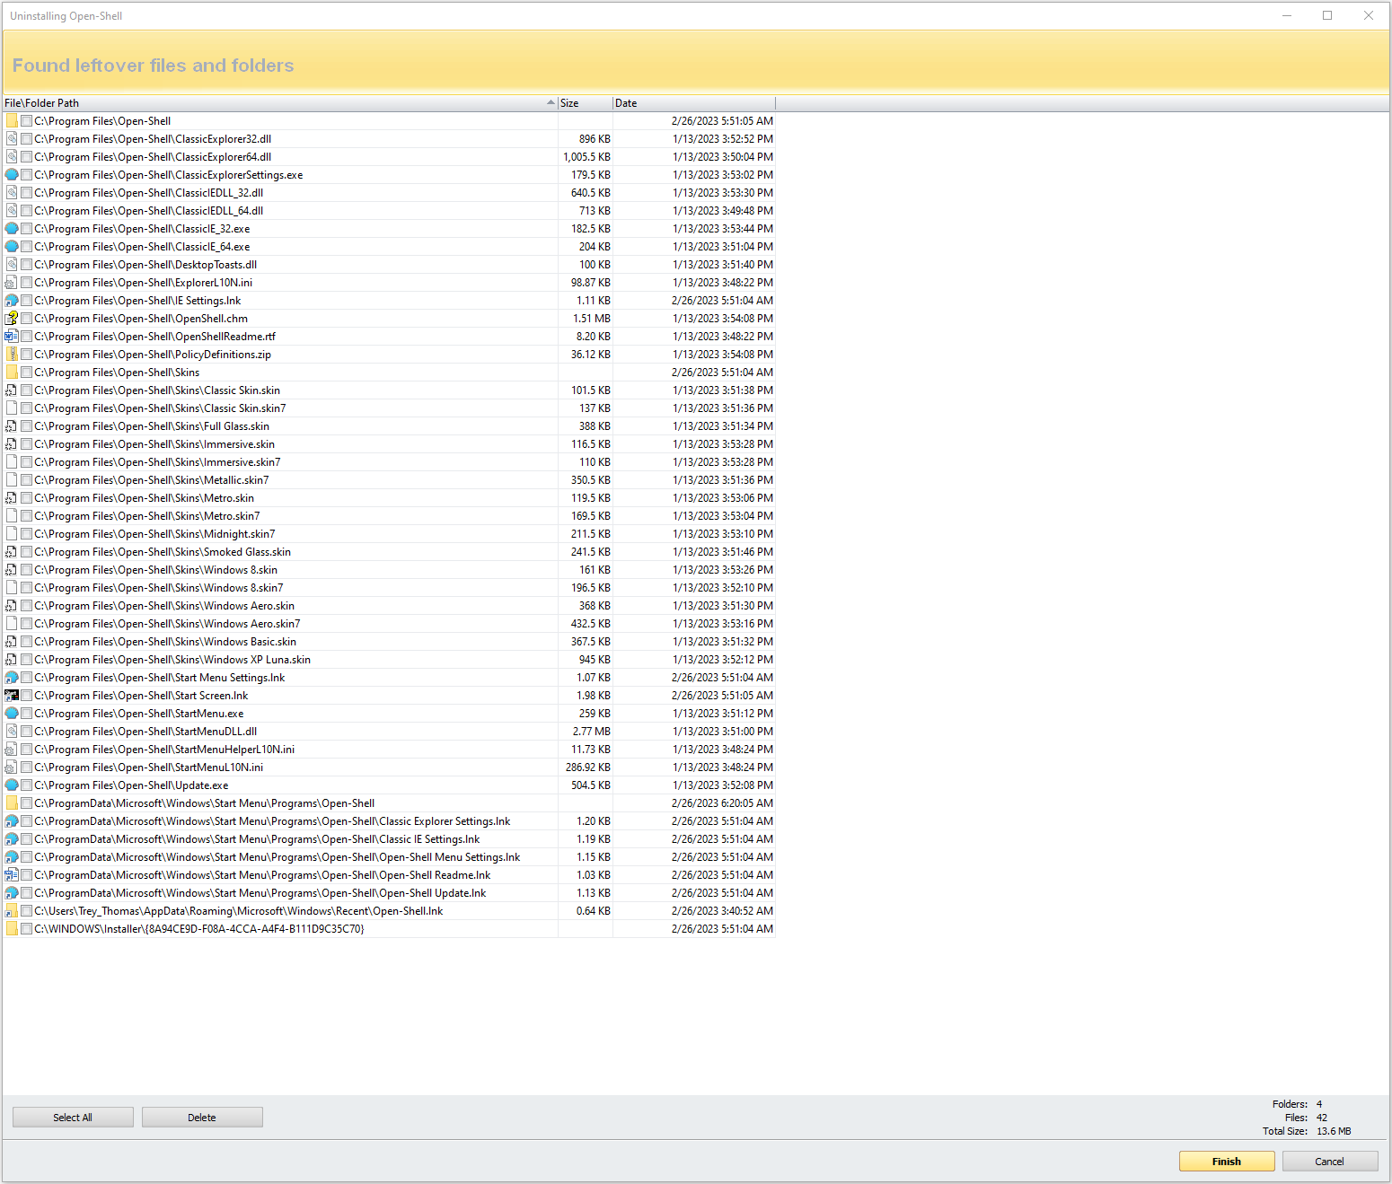Check the box for C:\Program Files\Open-Shell folder
This screenshot has height=1184, width=1392.
click(x=27, y=121)
